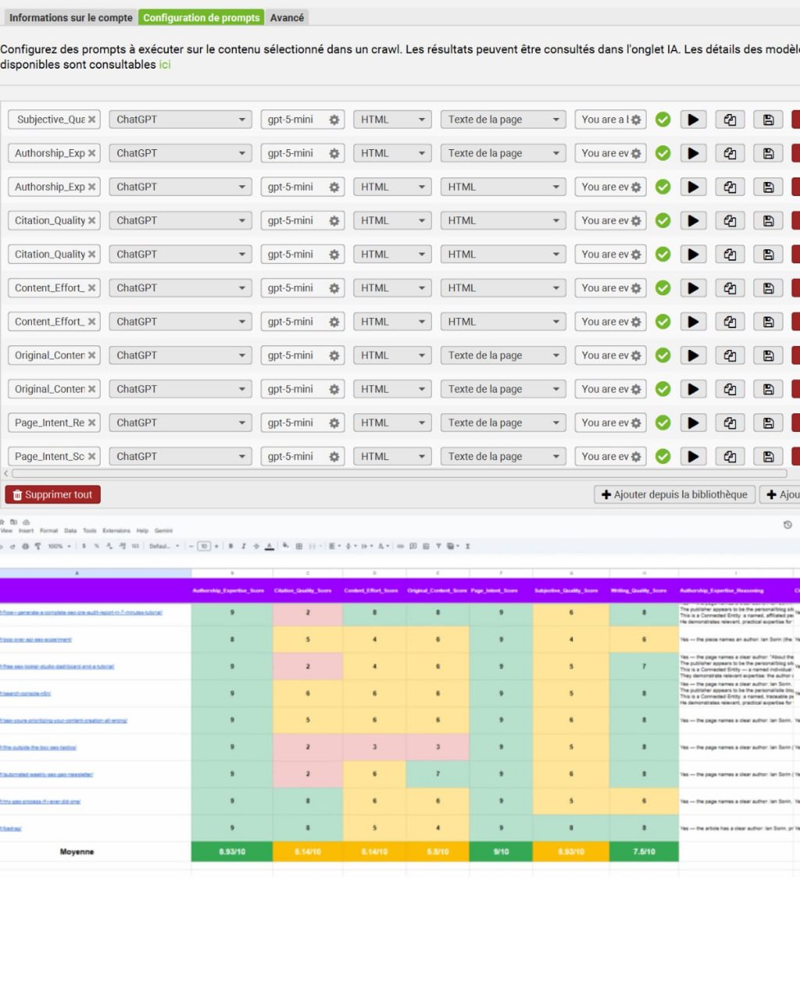Run the Subjective_Quality prompt with play button

[692, 120]
